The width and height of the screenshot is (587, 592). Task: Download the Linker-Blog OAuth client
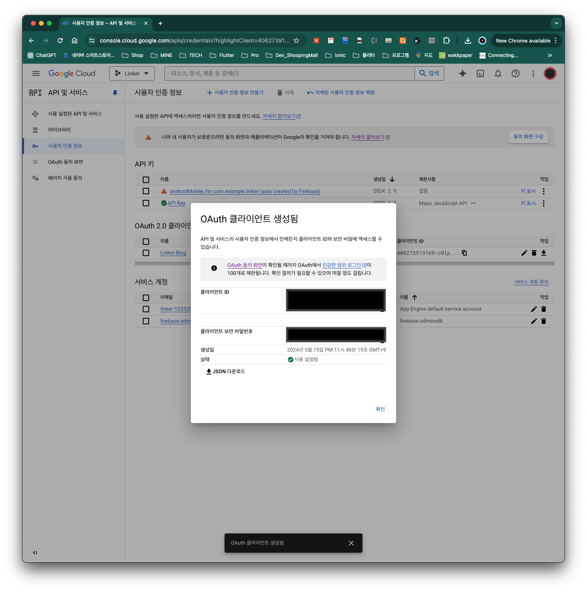click(544, 253)
